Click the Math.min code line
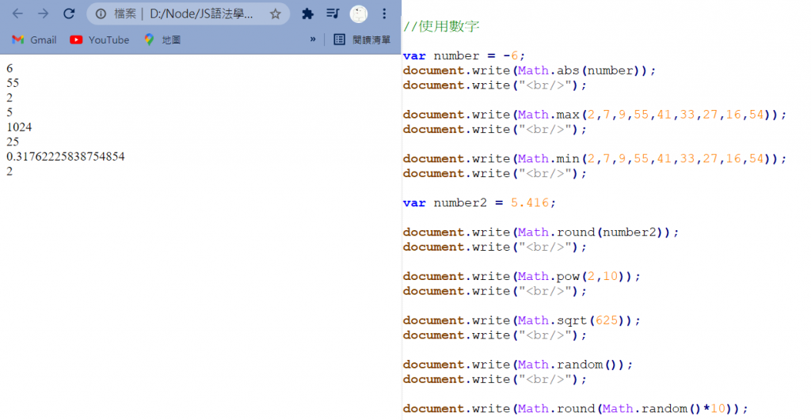 pos(594,159)
